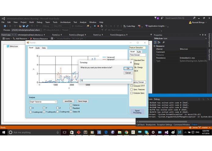Open the Architecture menu

tap(66, 22)
